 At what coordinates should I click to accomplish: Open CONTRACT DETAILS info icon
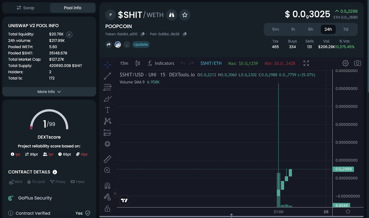(x=55, y=172)
